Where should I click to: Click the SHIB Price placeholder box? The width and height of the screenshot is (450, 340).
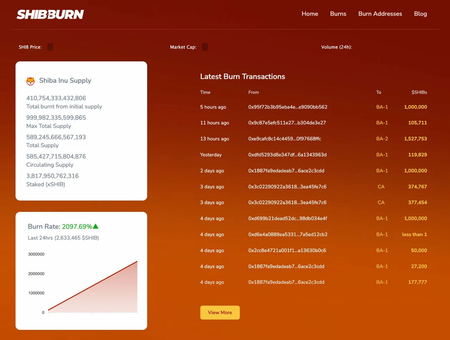point(50,47)
